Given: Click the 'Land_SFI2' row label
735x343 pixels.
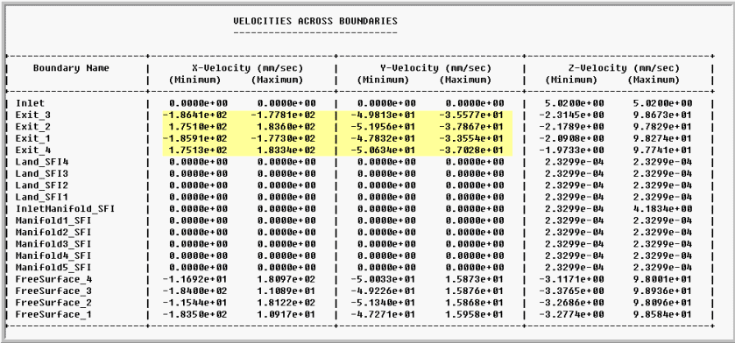Looking at the screenshot, I should pyautogui.click(x=42, y=185).
